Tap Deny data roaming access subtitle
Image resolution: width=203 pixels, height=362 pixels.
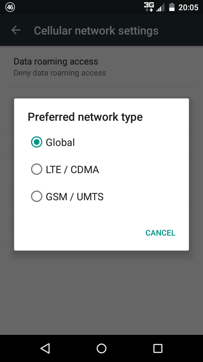[x=60, y=73]
